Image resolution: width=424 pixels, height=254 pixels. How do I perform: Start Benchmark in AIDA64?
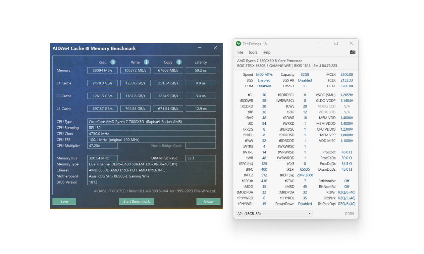coord(136,201)
